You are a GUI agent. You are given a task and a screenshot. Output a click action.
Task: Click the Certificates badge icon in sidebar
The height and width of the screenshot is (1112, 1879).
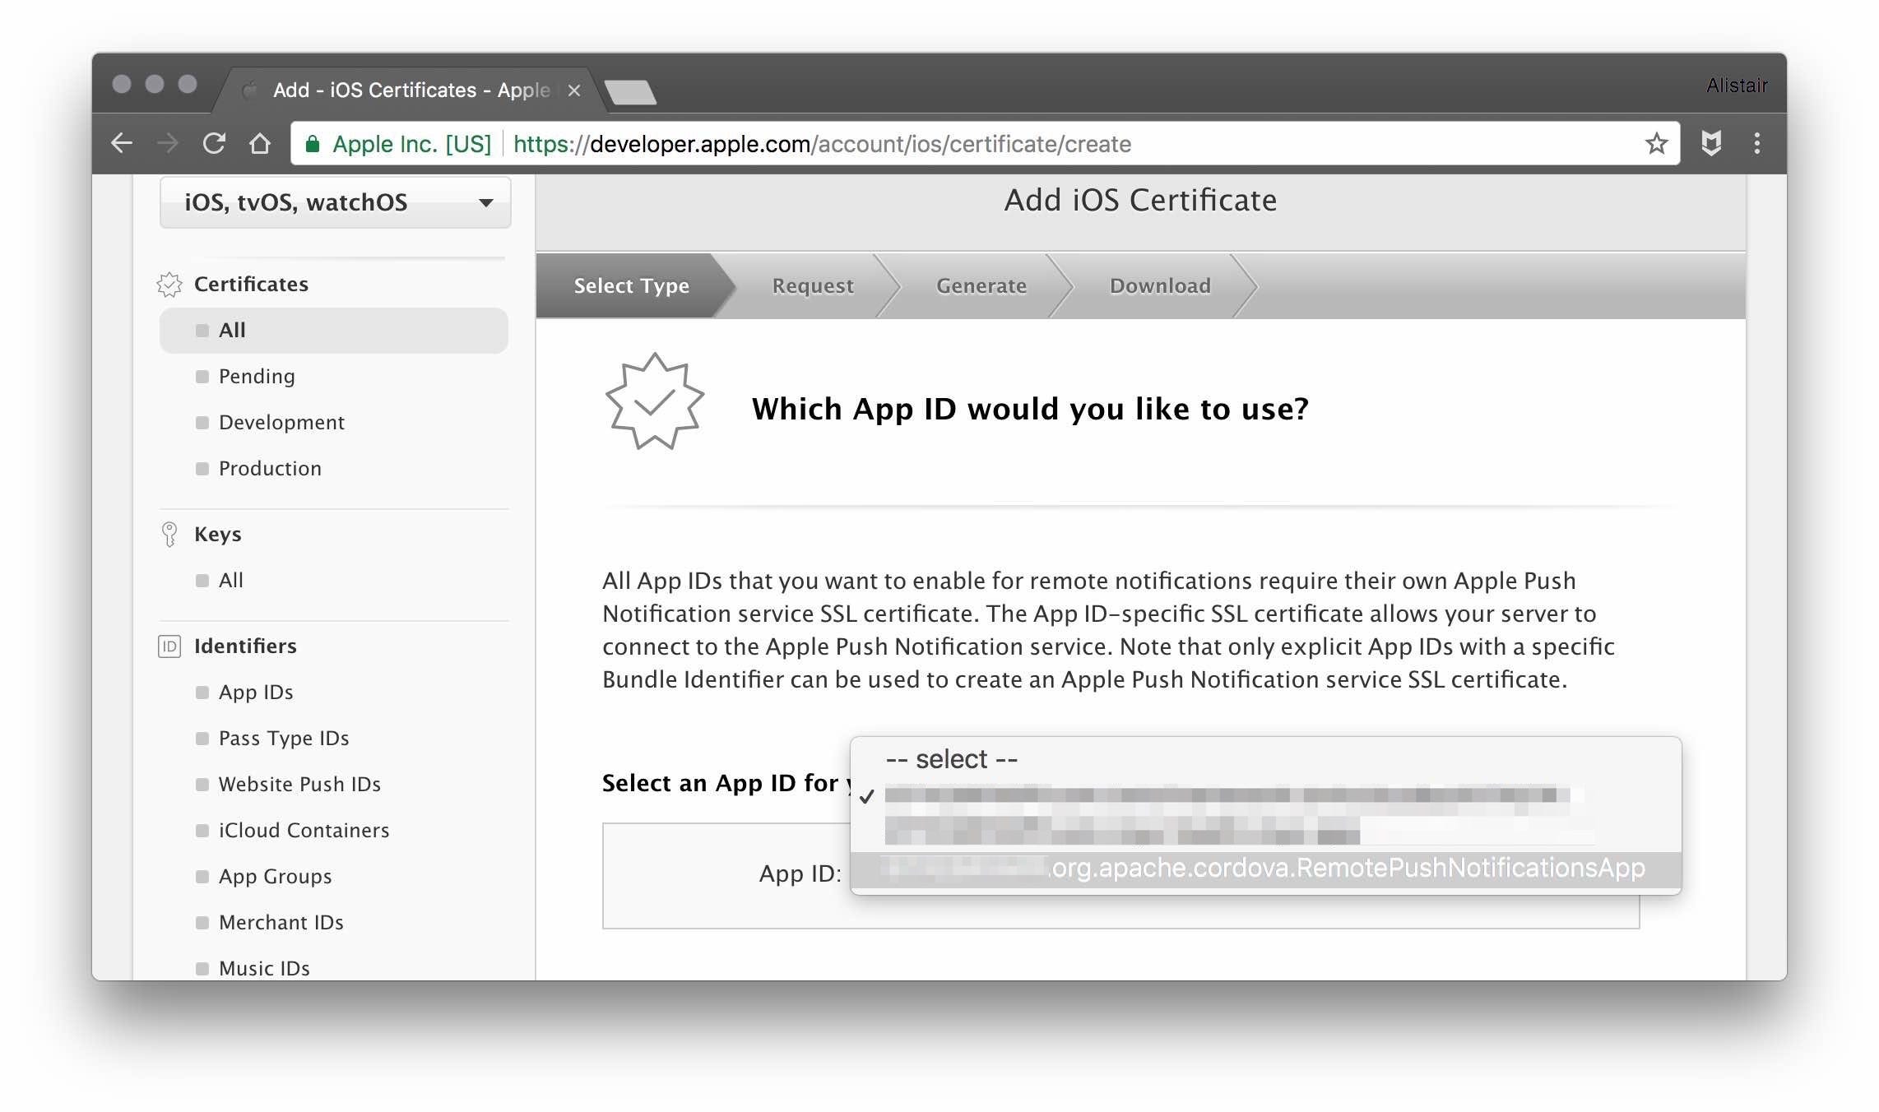[169, 284]
